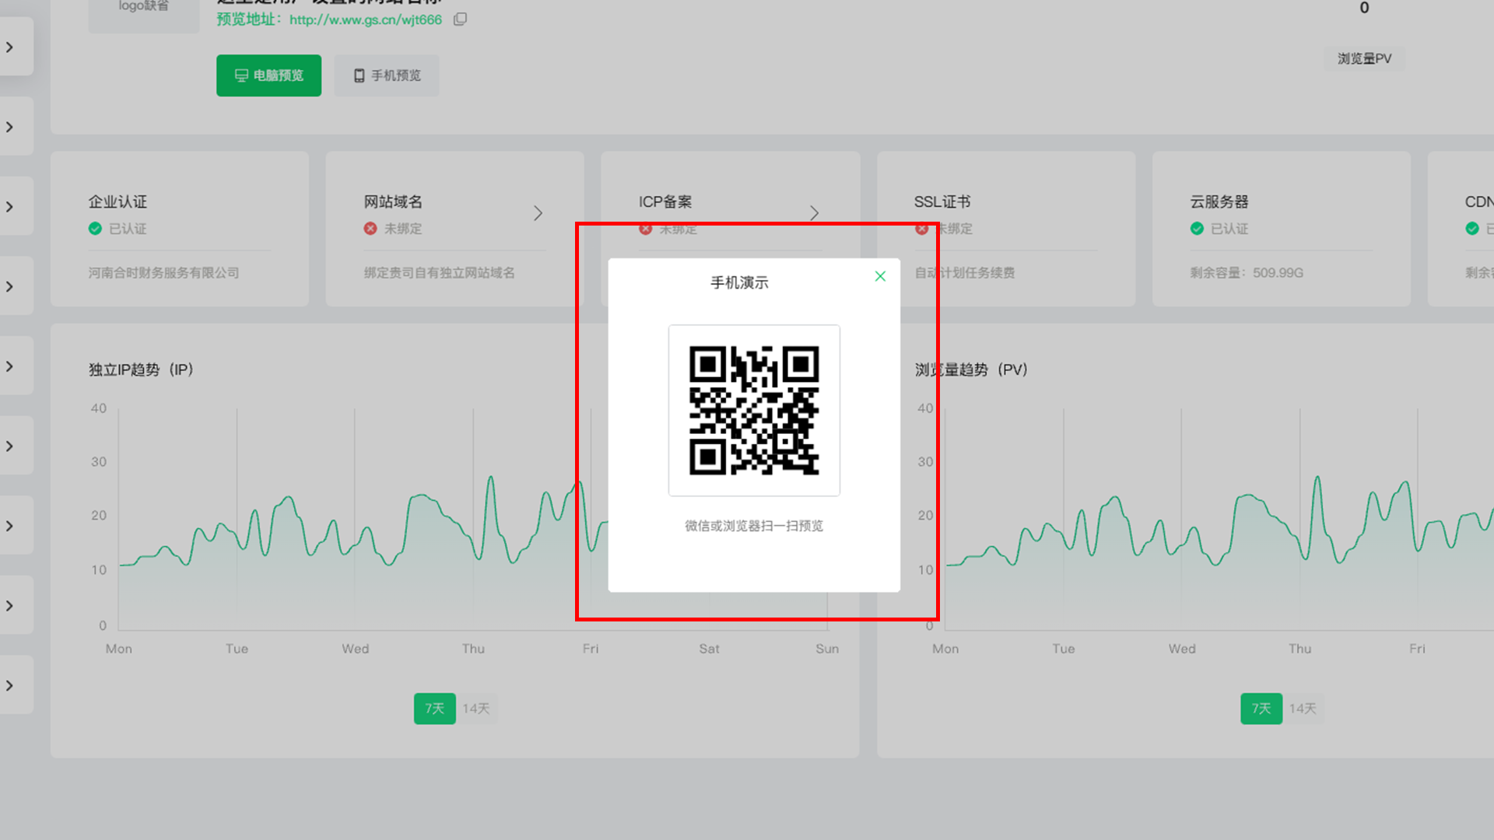Select 7天 under 独立IP趋势 chart
Image resolution: width=1494 pixels, height=840 pixels.
tap(434, 709)
